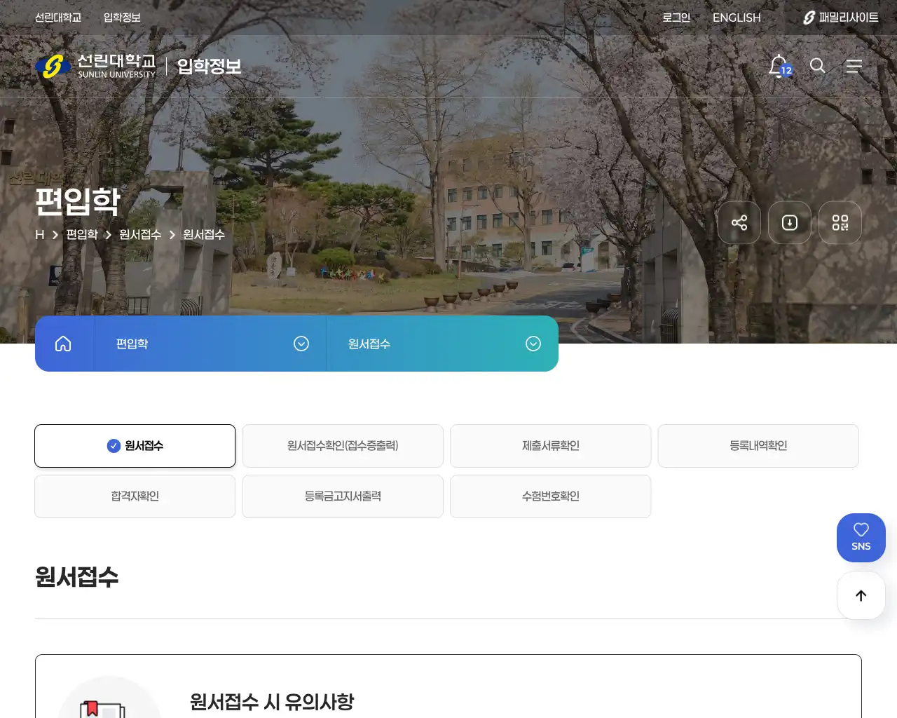Select the 원서접수 tab

(135, 446)
